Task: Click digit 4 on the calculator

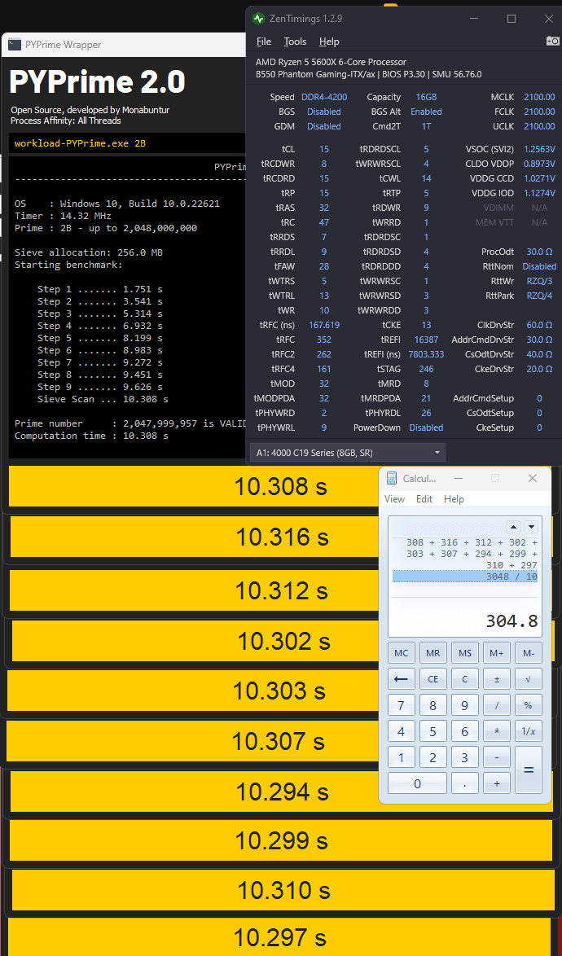Action: 401,731
